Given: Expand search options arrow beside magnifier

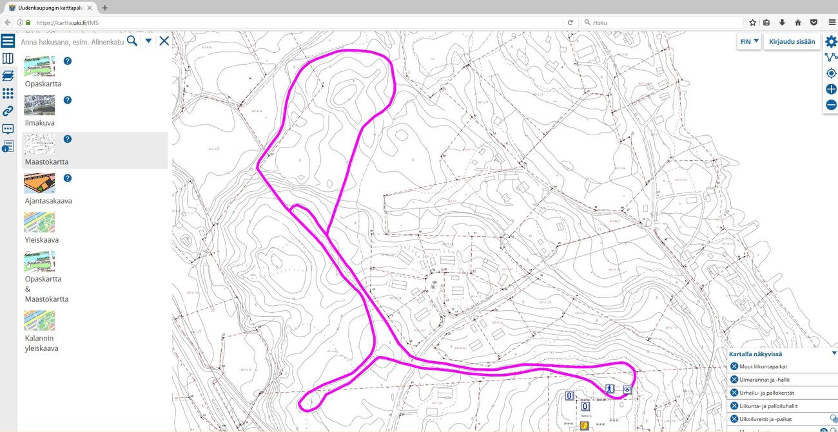Looking at the screenshot, I should (148, 41).
